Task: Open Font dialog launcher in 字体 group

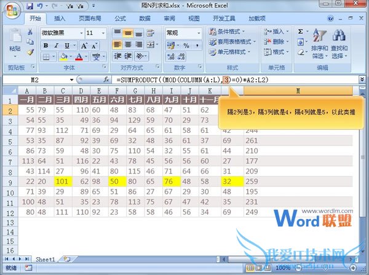Action: click(105, 67)
